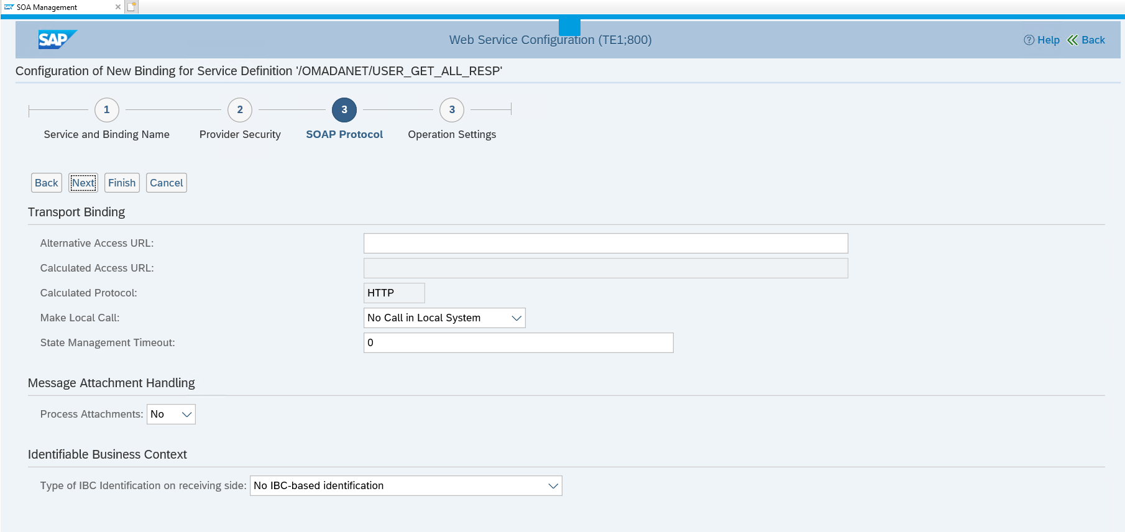Open the Process Attachments dropdown
The width and height of the screenshot is (1125, 532).
(x=171, y=414)
